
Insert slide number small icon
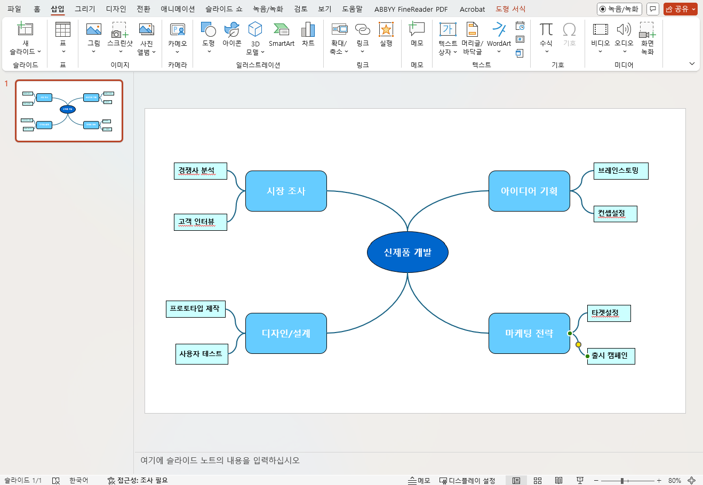tap(520, 39)
